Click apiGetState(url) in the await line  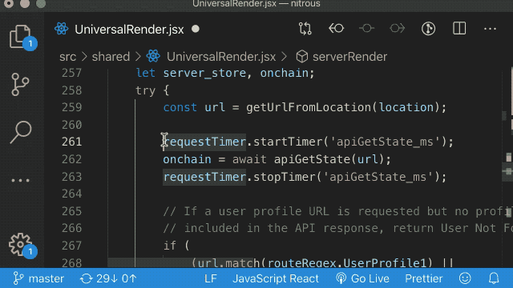pyautogui.click(x=329, y=159)
